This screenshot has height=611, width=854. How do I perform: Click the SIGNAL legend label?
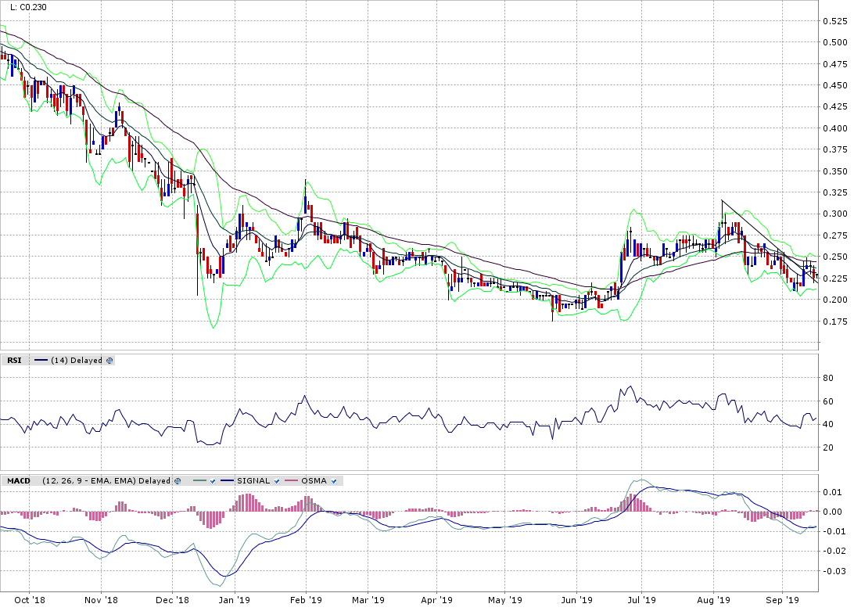[253, 481]
